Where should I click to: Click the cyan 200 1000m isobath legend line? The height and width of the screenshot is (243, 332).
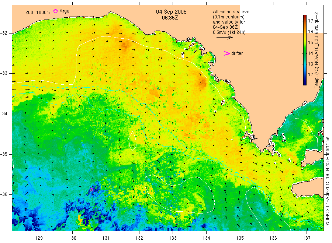(x=31, y=16)
